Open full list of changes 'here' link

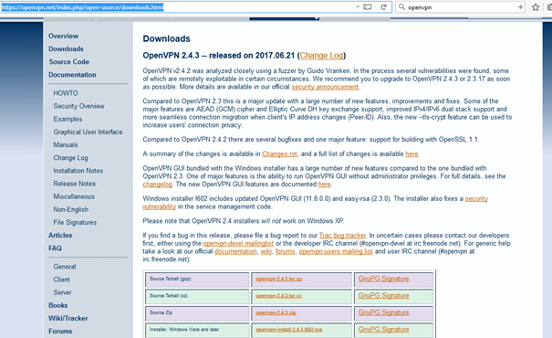point(411,154)
